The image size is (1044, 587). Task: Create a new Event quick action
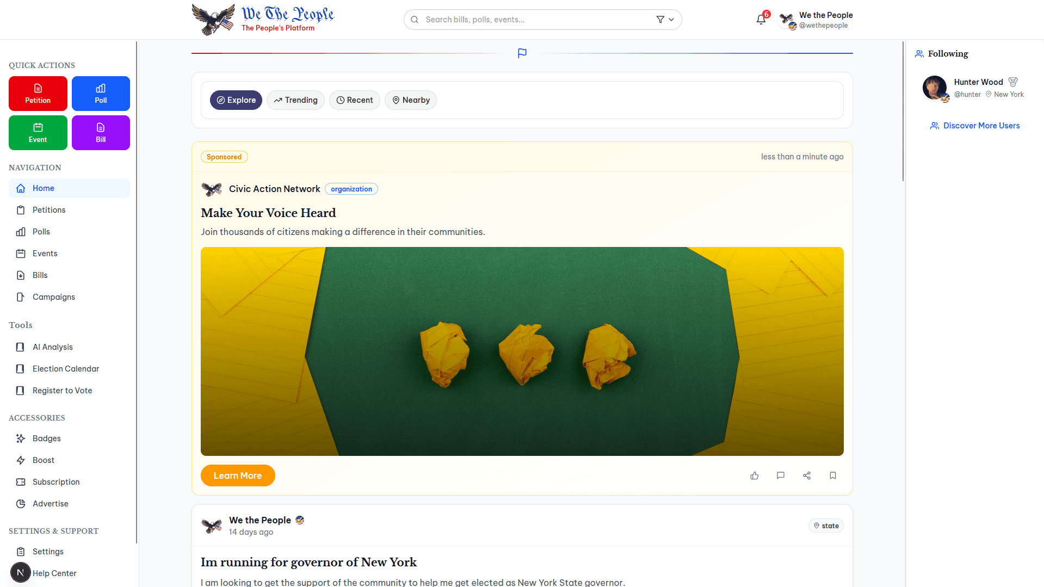(x=38, y=133)
